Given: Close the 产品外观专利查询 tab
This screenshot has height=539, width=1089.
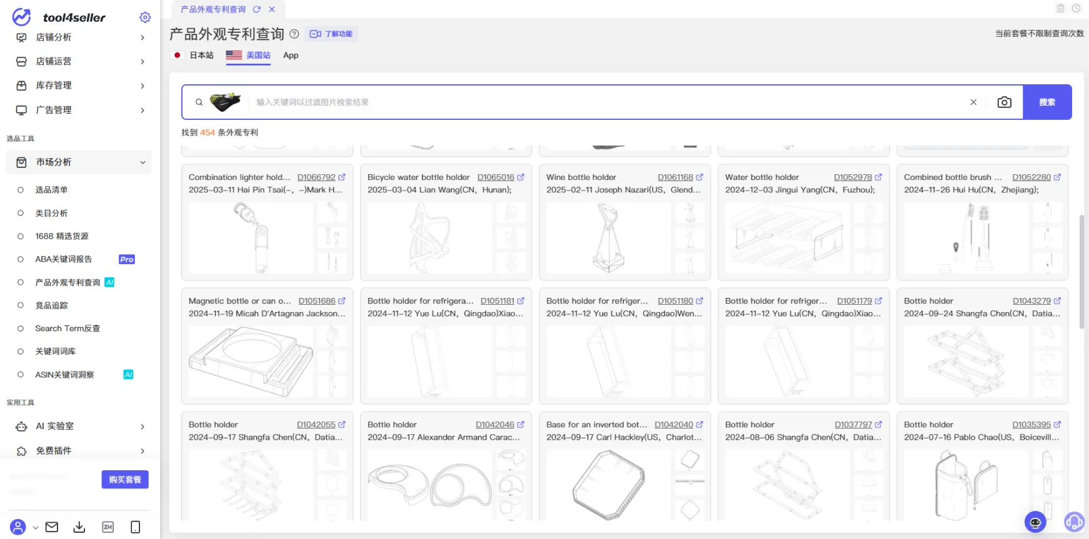Looking at the screenshot, I should [272, 9].
